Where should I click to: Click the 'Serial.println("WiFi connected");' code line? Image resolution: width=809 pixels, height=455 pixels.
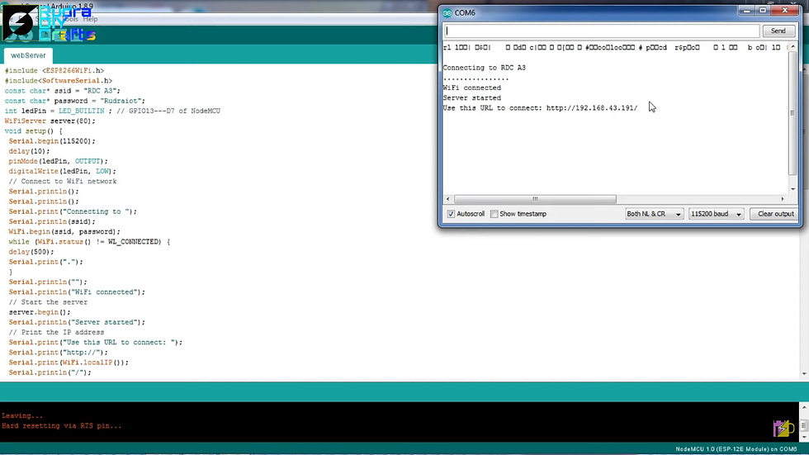[77, 292]
